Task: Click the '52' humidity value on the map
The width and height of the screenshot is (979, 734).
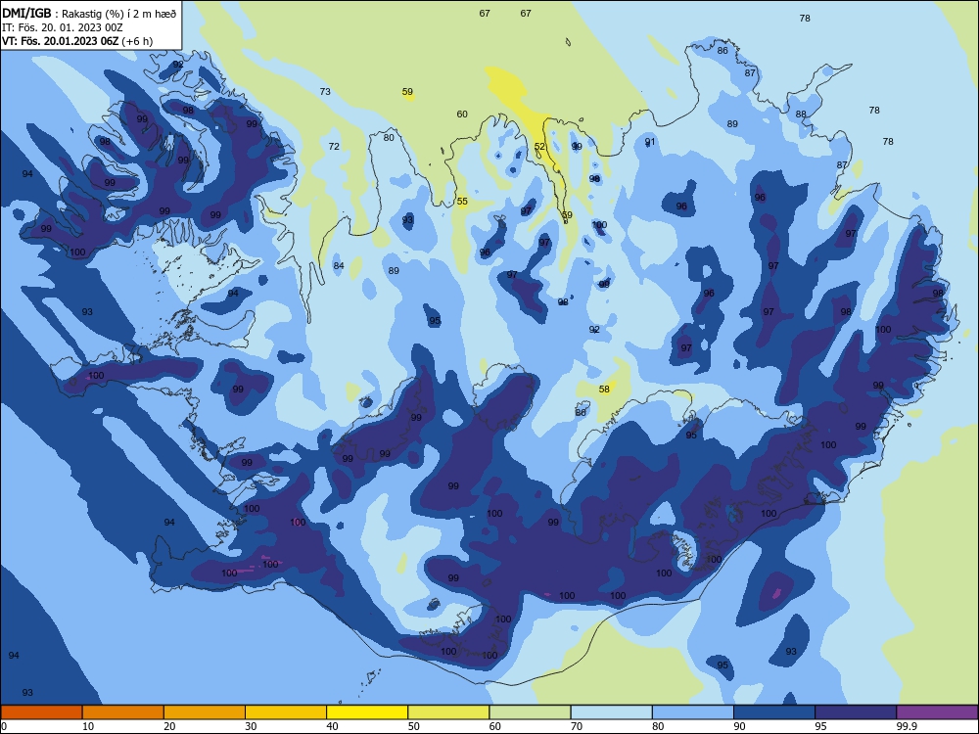Action: 539,147
